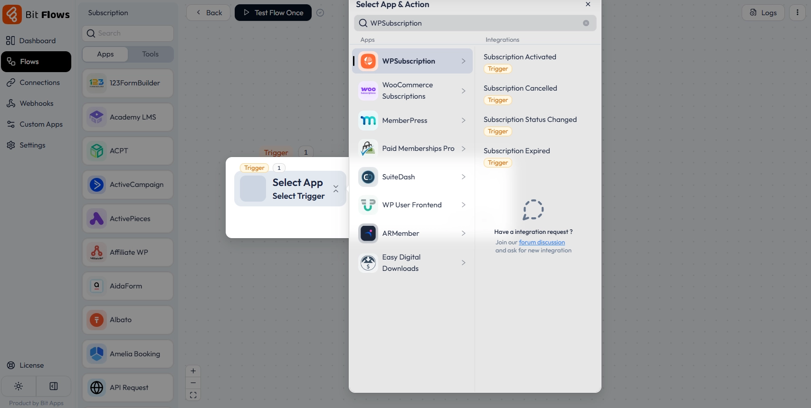The height and width of the screenshot is (408, 811).
Task: Expand the ARMember row chevron
Action: (463, 233)
